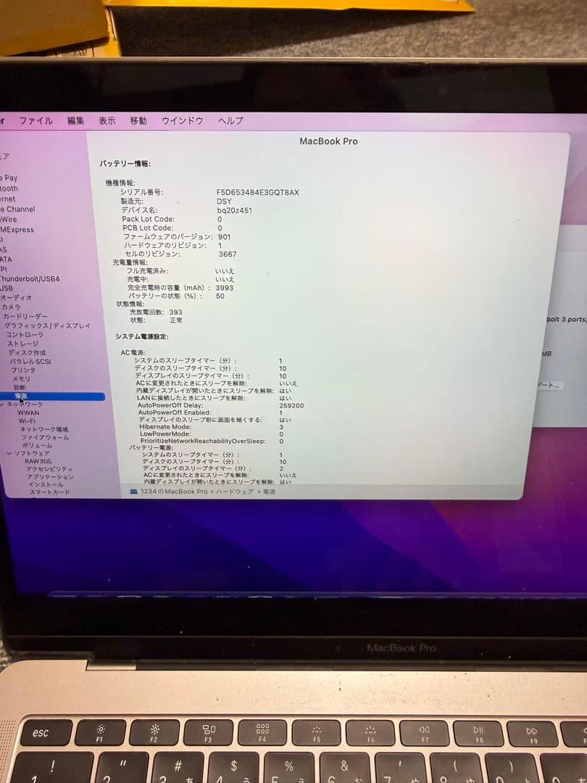Click the システム電源設定 heading
587x783 pixels.
142,336
